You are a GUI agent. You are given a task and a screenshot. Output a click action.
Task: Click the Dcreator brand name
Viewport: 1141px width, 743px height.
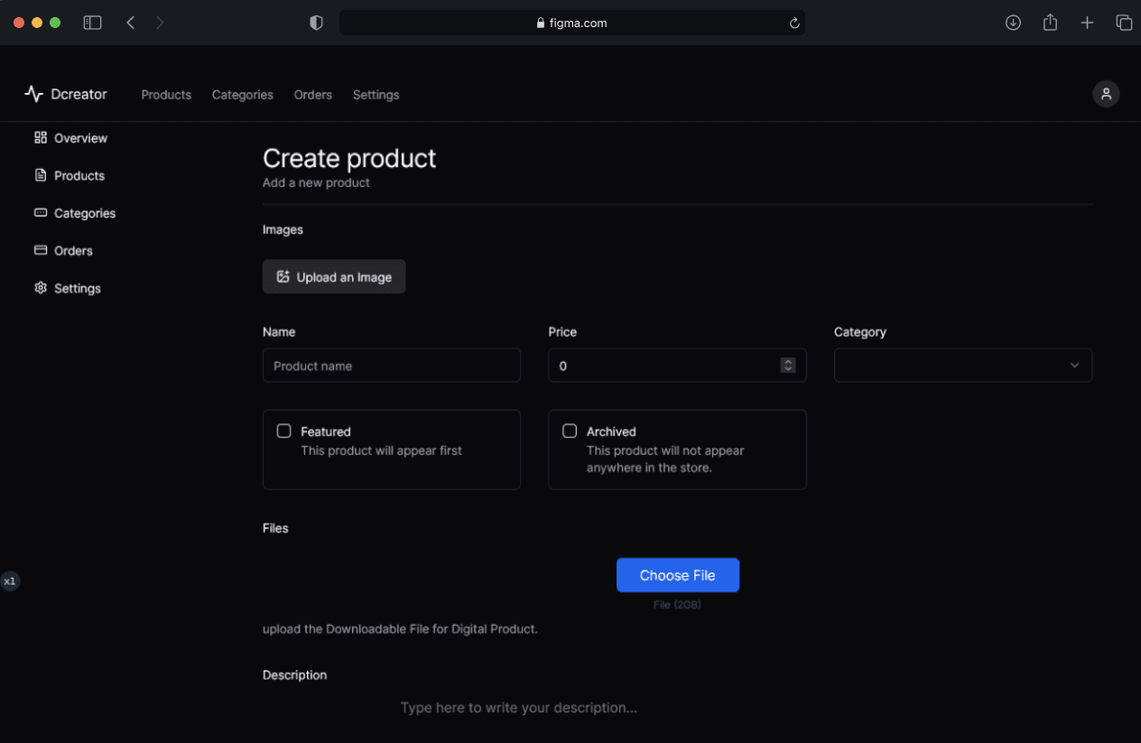click(79, 94)
